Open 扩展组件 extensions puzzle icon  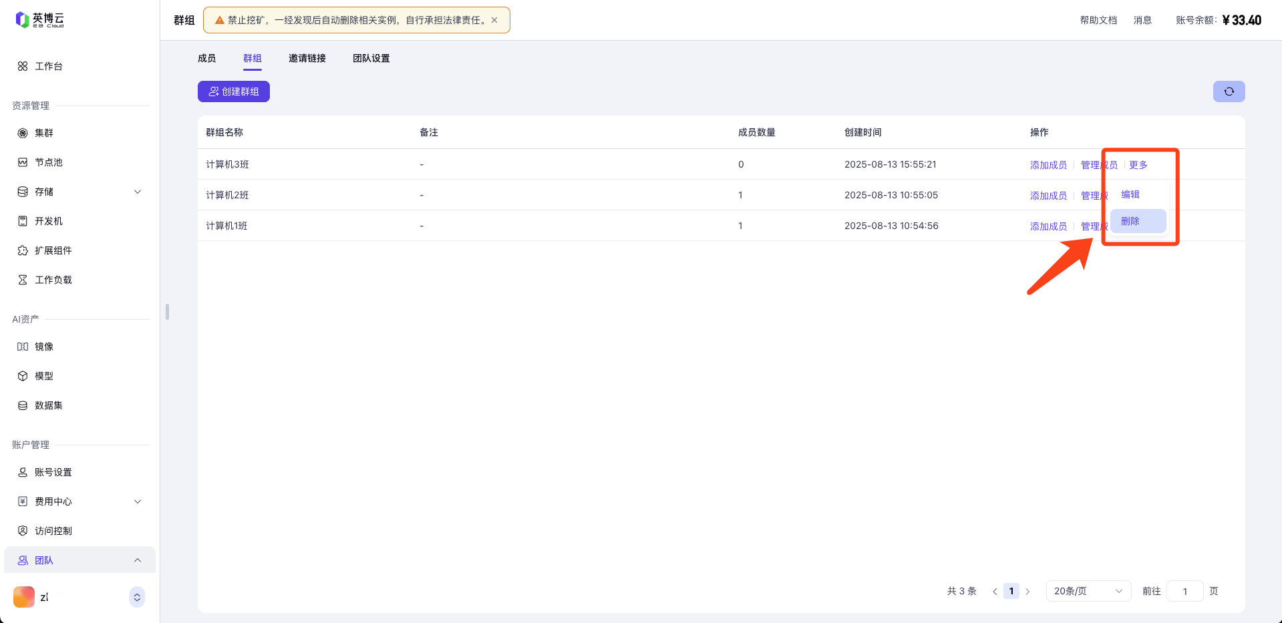click(23, 250)
